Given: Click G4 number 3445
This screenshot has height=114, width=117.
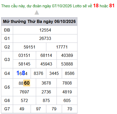Looking at the screenshot, I should 54,73.
